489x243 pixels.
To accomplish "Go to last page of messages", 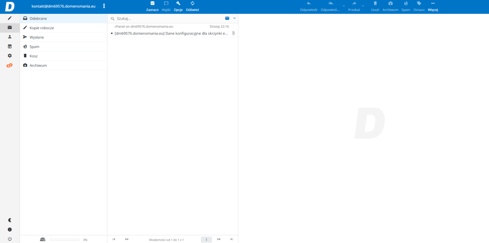I will [x=232, y=239].
